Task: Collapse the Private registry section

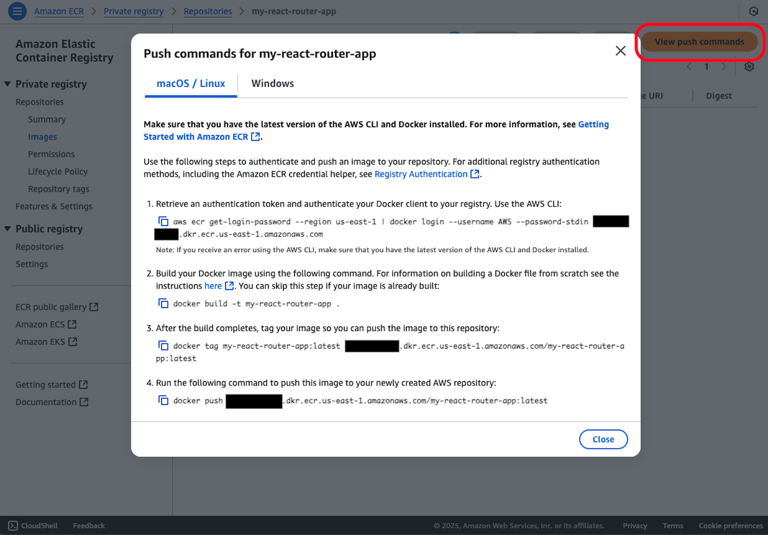Action: [x=7, y=83]
